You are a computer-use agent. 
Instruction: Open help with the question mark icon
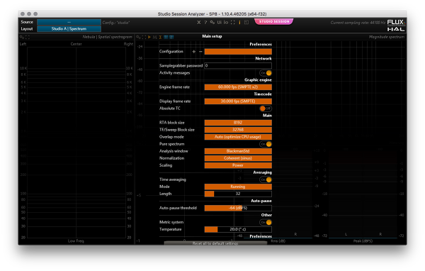(205, 23)
